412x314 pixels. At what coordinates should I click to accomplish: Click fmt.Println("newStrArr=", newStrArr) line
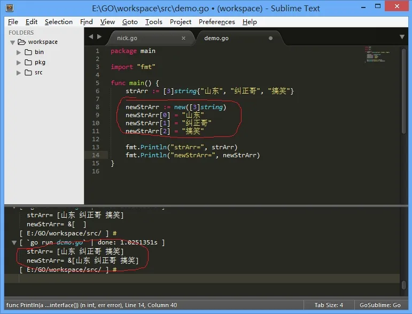pos(192,155)
